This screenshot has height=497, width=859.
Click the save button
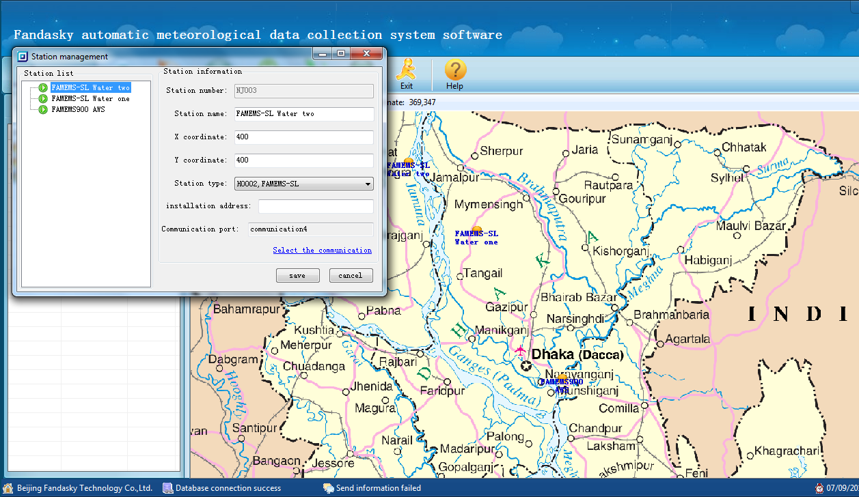pos(297,275)
